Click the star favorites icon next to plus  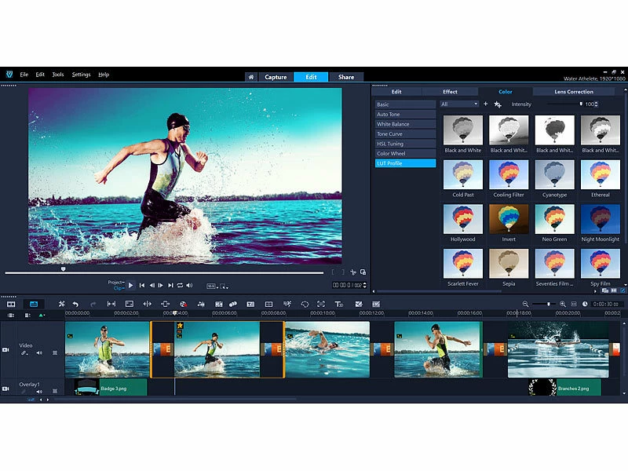[498, 104]
